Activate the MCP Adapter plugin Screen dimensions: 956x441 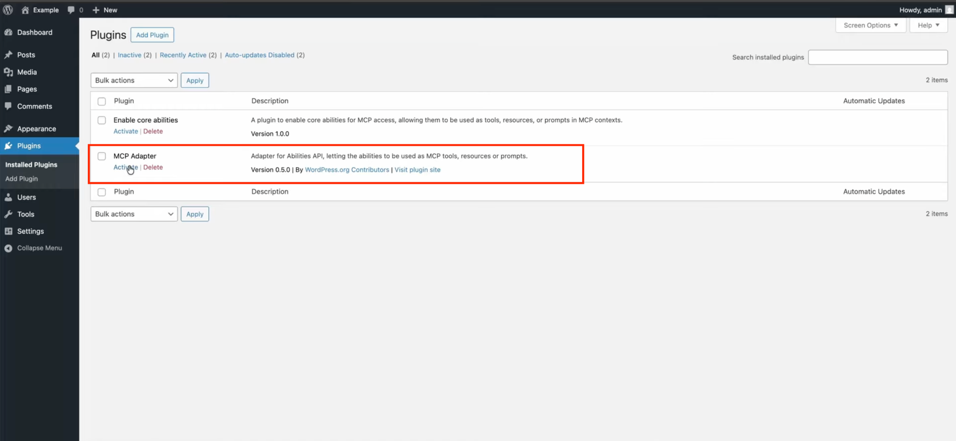coord(126,167)
